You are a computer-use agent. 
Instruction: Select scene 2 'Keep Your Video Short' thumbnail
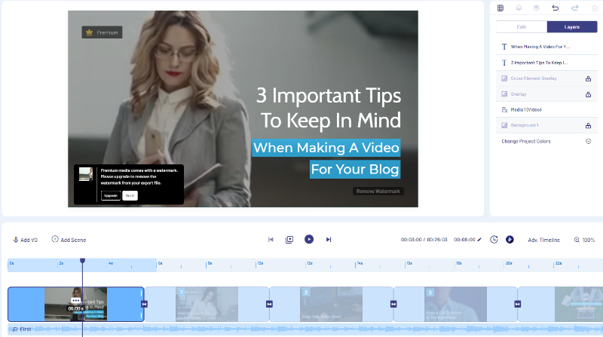(331, 305)
